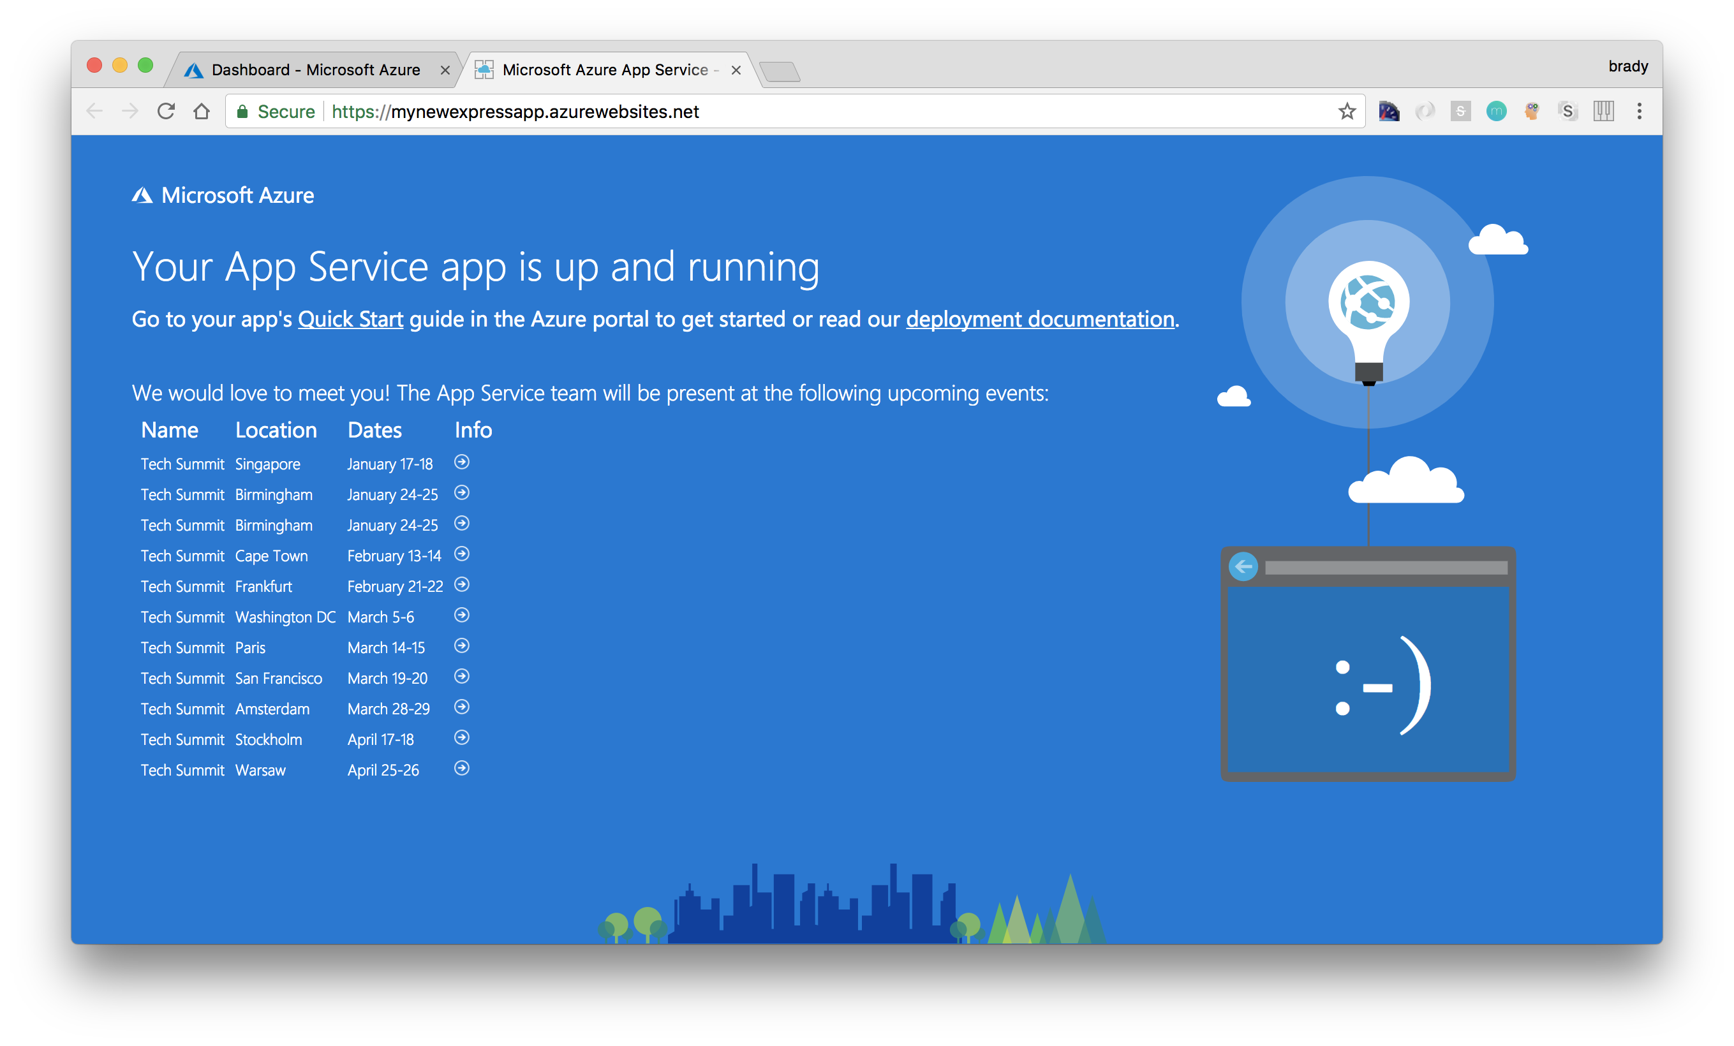The height and width of the screenshot is (1046, 1734).
Task: Click the Dates column header
Action: point(374,430)
